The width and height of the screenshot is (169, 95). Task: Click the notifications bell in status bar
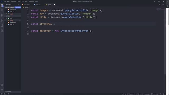[x=164, y=94]
